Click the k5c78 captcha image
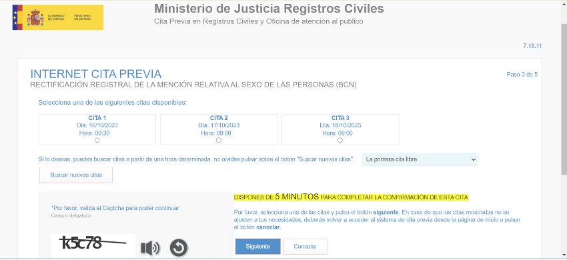The width and height of the screenshot is (567, 260). tap(93, 245)
